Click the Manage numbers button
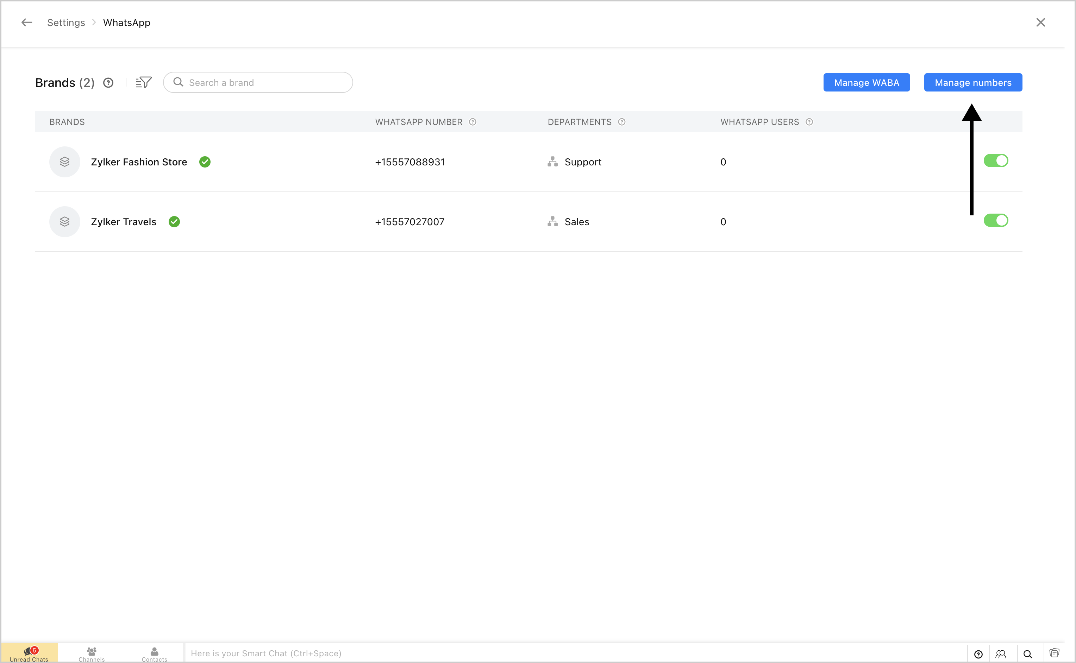 click(972, 82)
